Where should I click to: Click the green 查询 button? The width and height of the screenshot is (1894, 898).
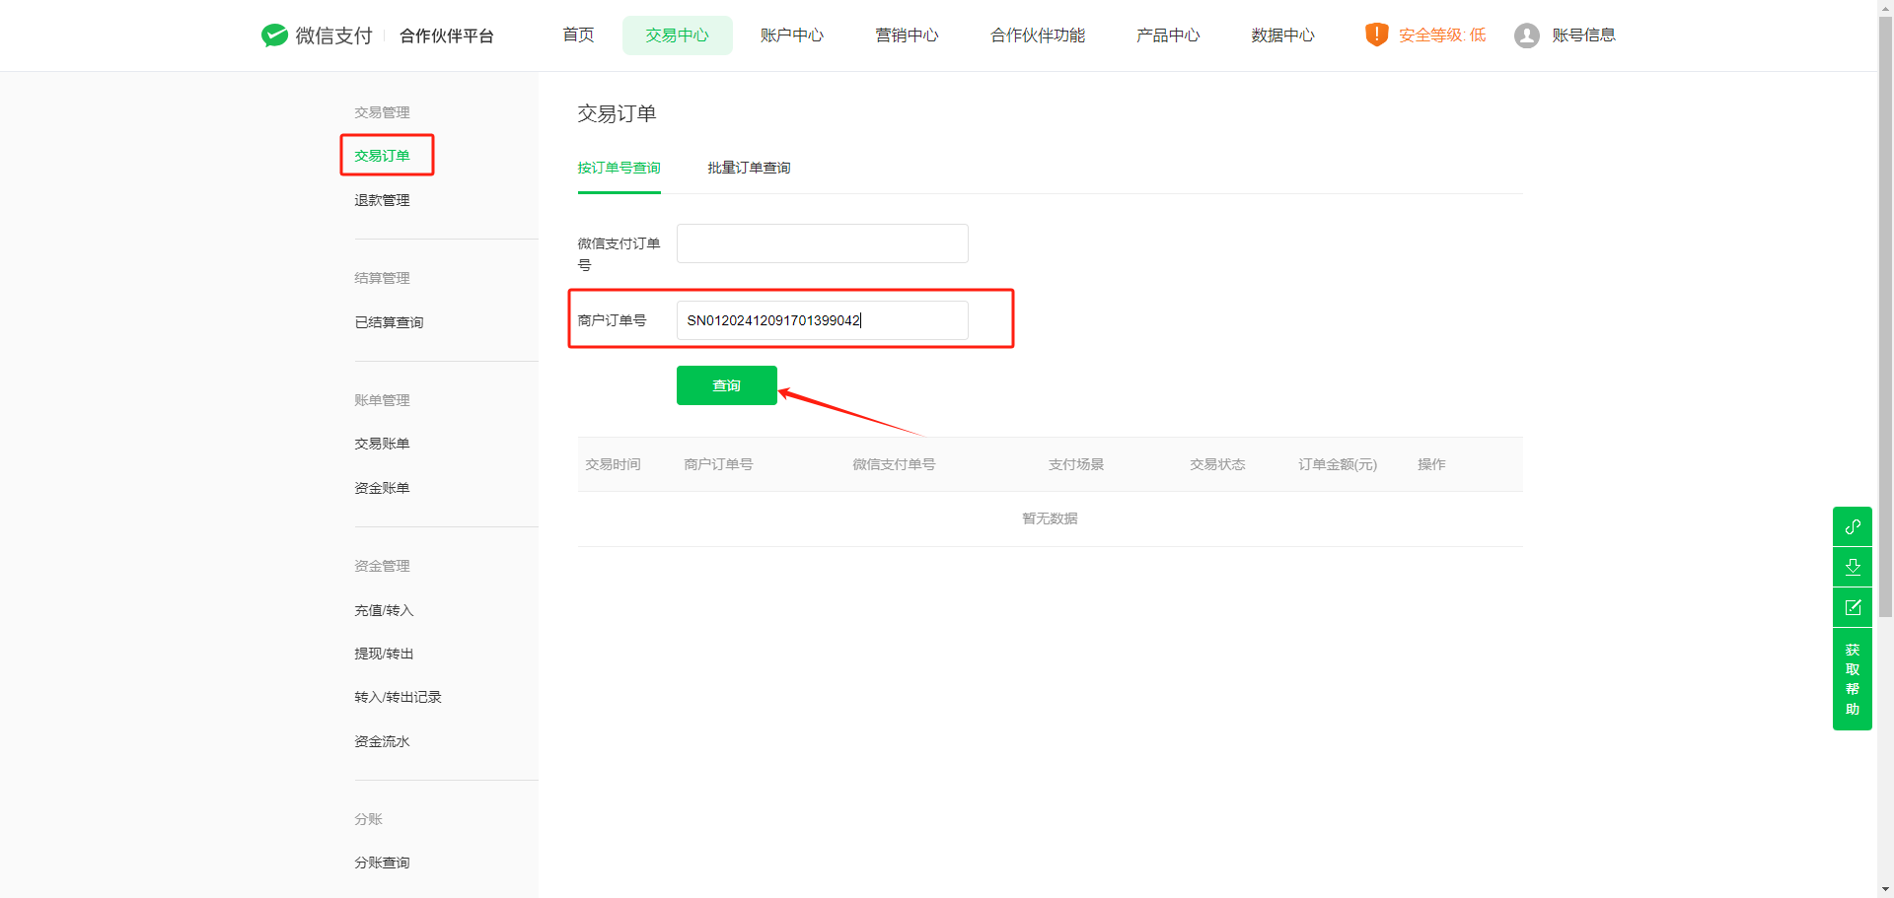tap(726, 385)
